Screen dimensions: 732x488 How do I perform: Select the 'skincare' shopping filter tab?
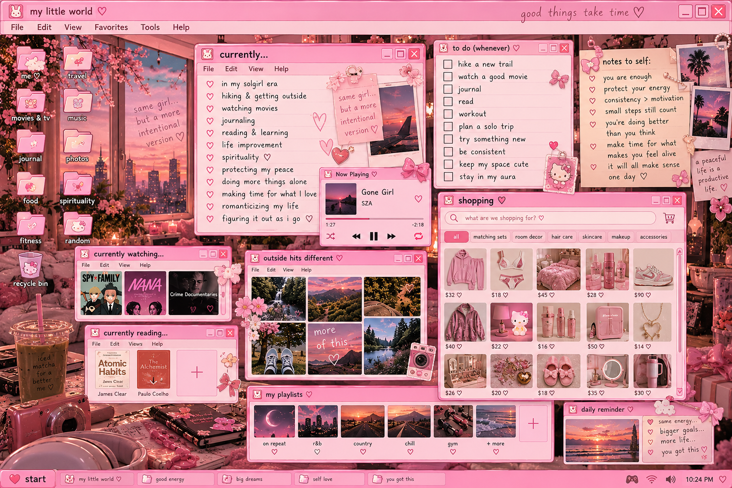point(592,237)
